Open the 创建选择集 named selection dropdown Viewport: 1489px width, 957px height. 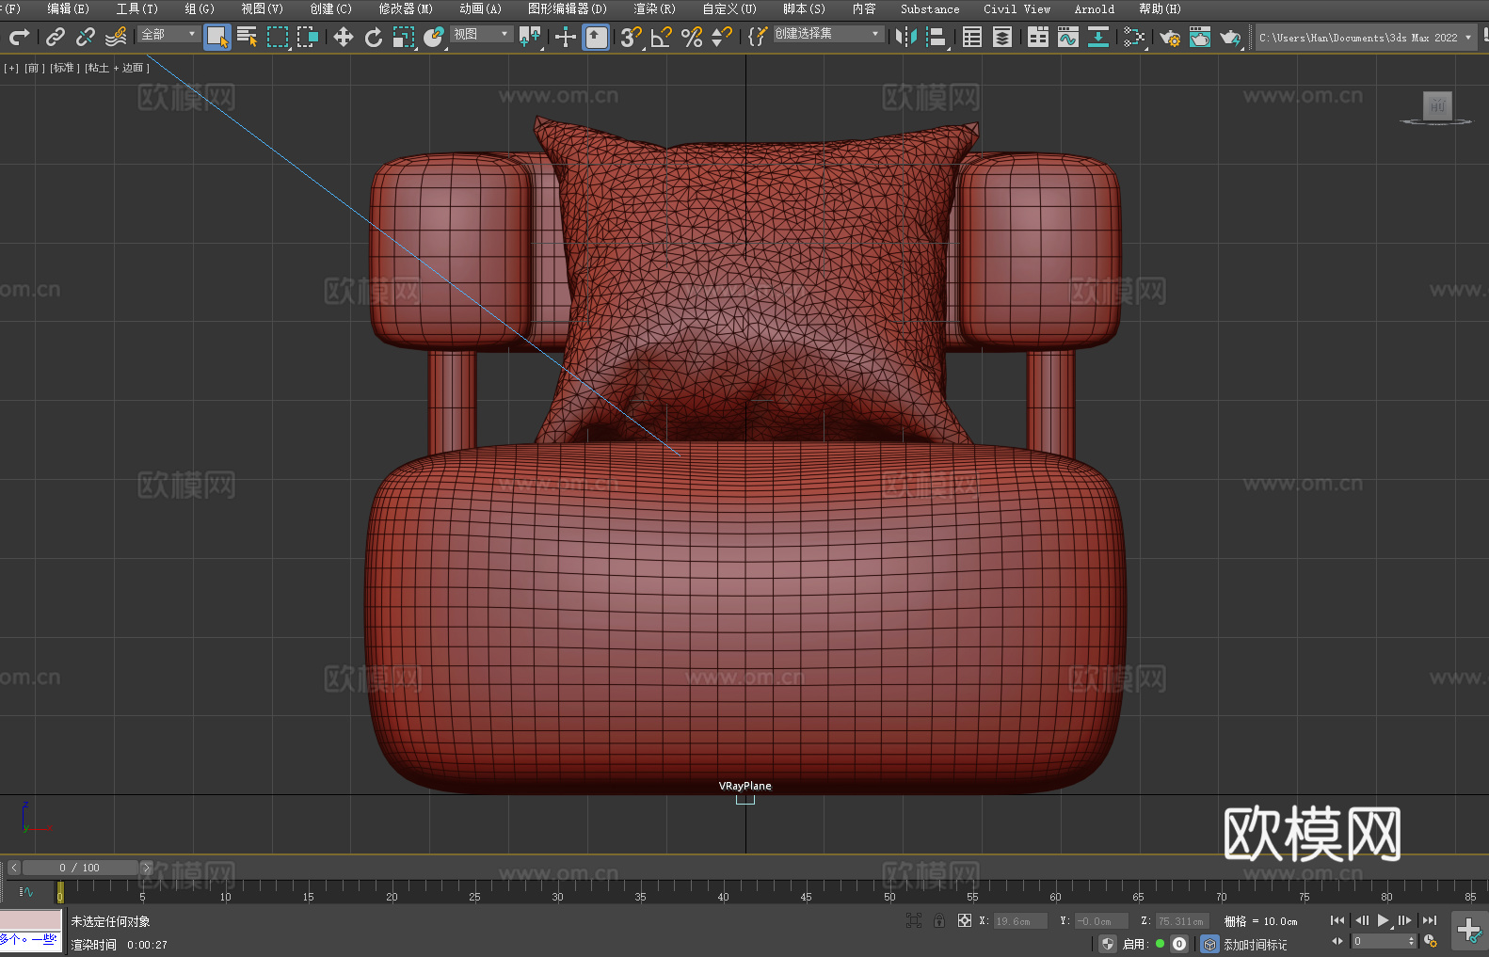tap(828, 34)
